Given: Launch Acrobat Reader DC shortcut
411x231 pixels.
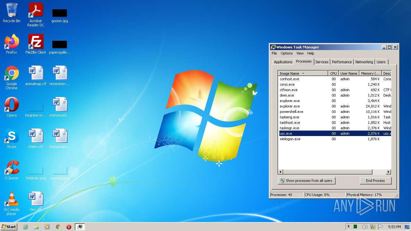Looking at the screenshot, I should 36,14.
